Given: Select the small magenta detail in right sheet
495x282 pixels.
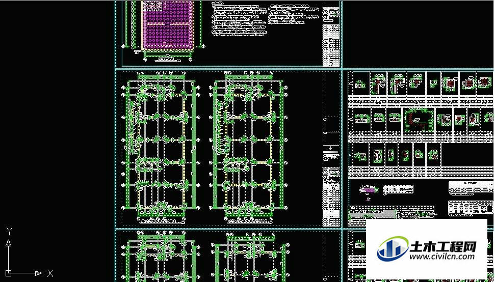Looking at the screenshot, I should point(369,190).
